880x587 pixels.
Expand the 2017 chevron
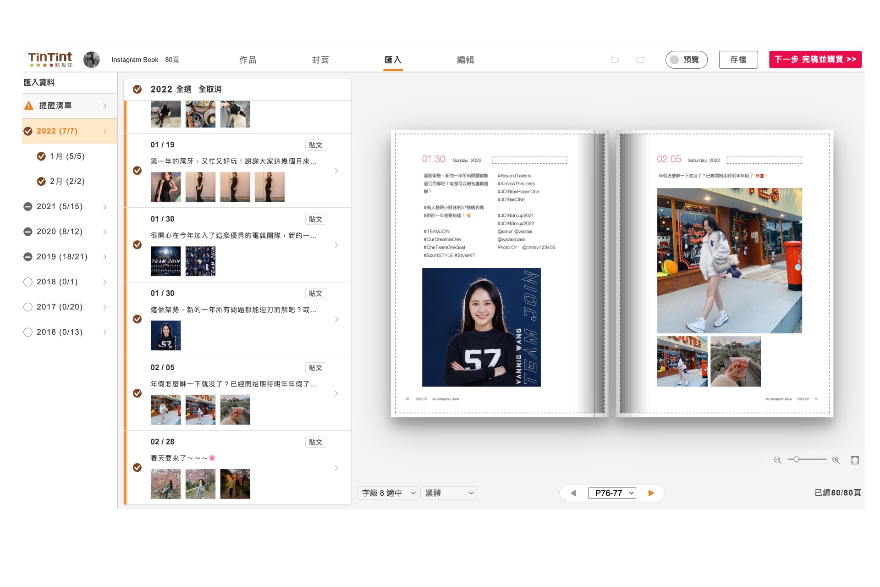pos(105,307)
